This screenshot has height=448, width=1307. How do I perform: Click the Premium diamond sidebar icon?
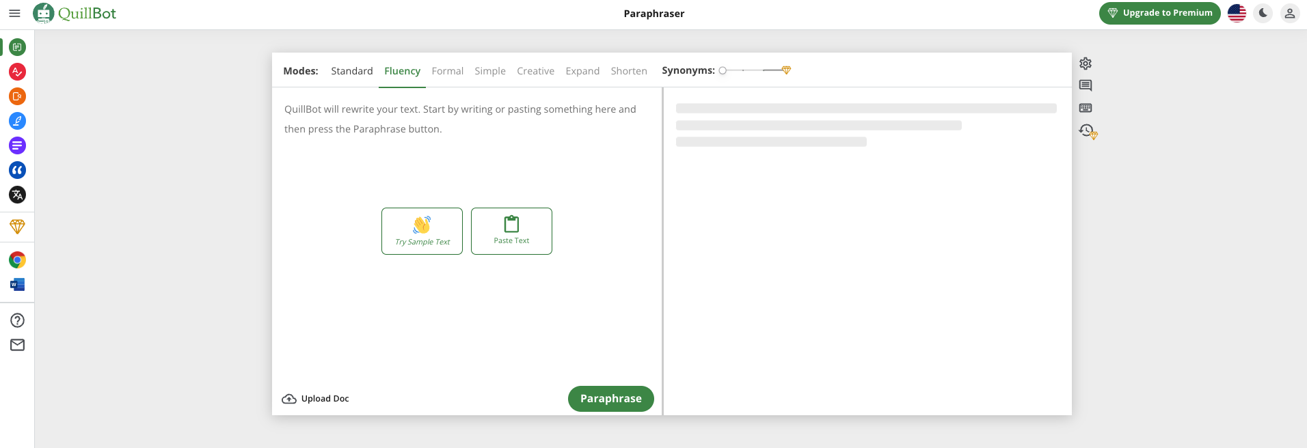coord(18,226)
